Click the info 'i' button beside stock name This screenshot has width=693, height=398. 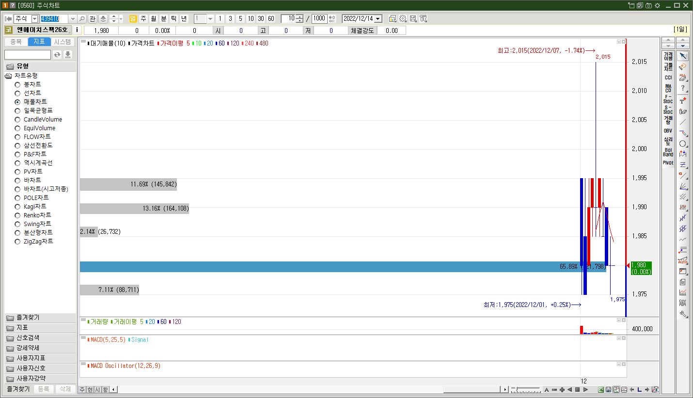tap(77, 30)
